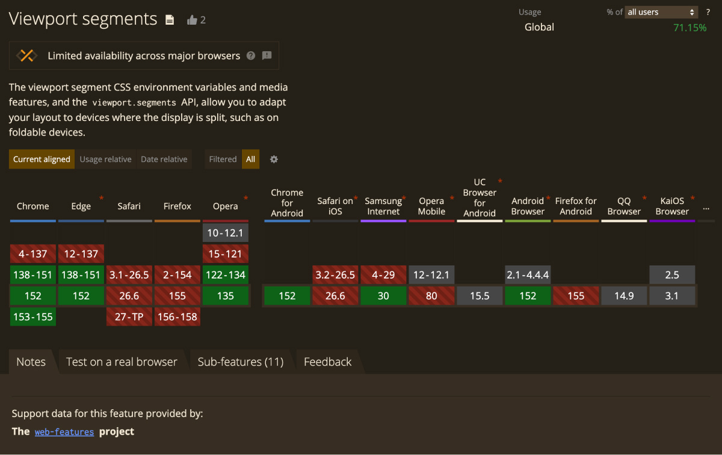This screenshot has height=455, width=722.
Task: Open the spec document icon beside title
Action: (x=170, y=20)
